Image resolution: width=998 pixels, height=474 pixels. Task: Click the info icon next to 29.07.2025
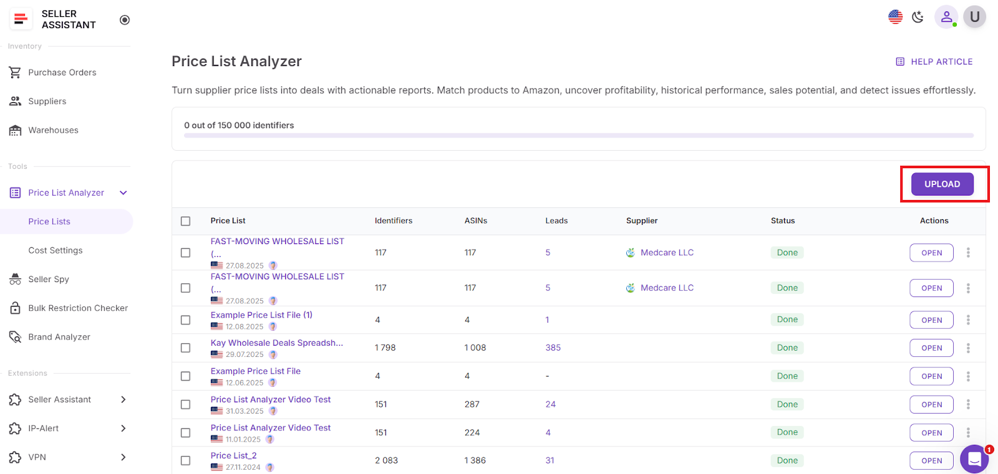coord(273,354)
